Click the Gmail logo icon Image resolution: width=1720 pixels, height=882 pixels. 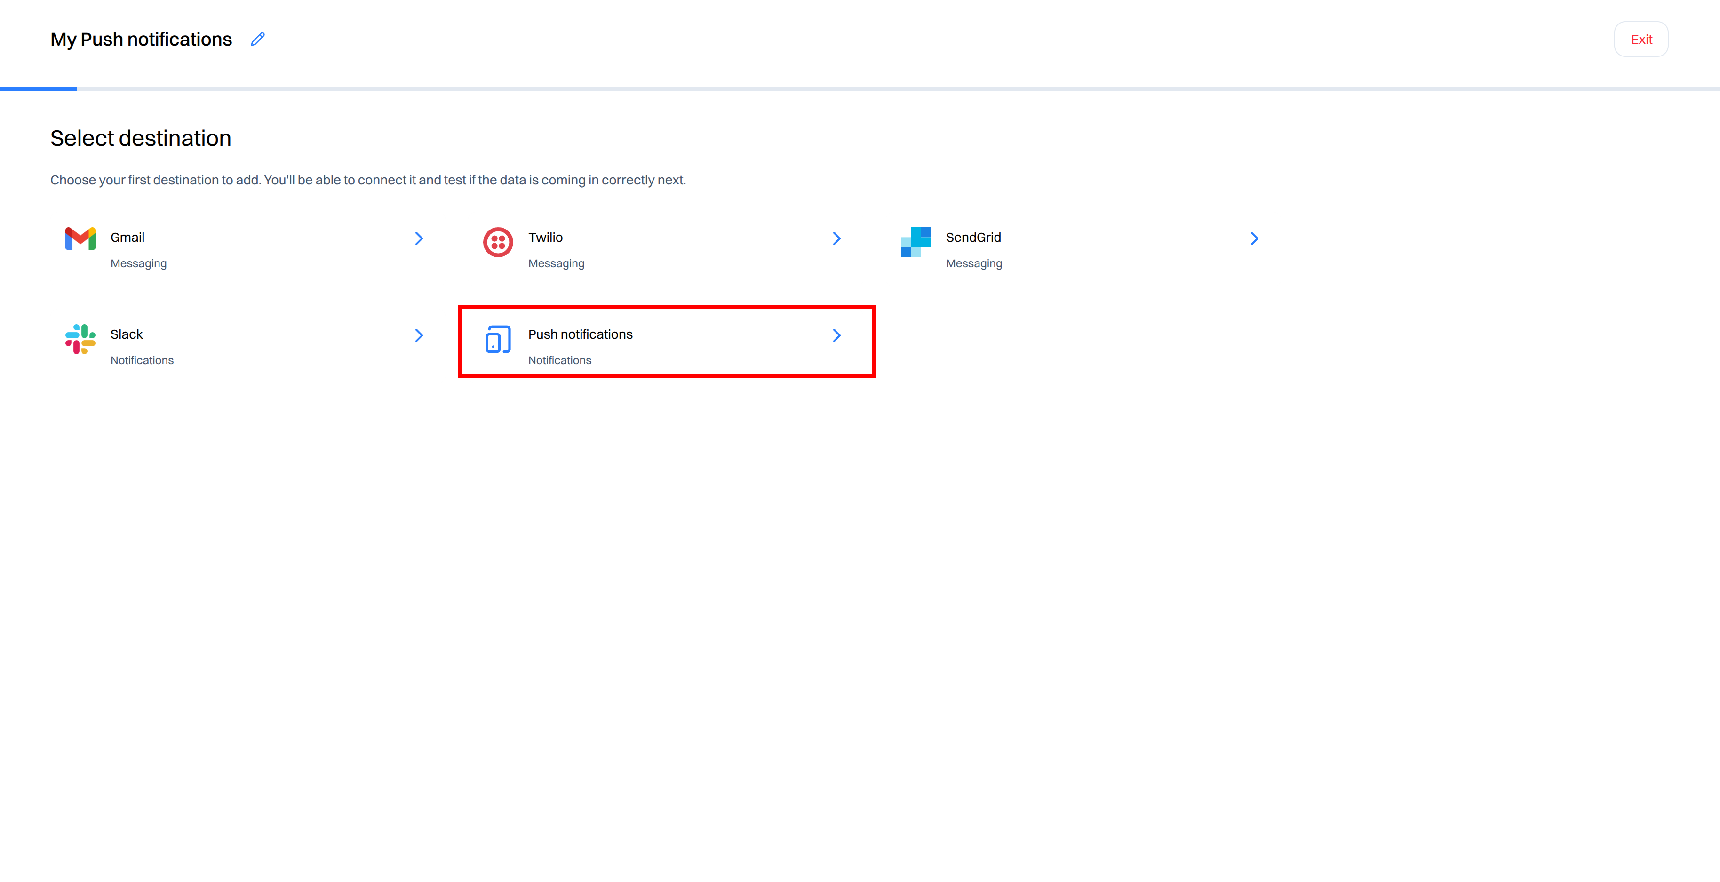coord(80,238)
